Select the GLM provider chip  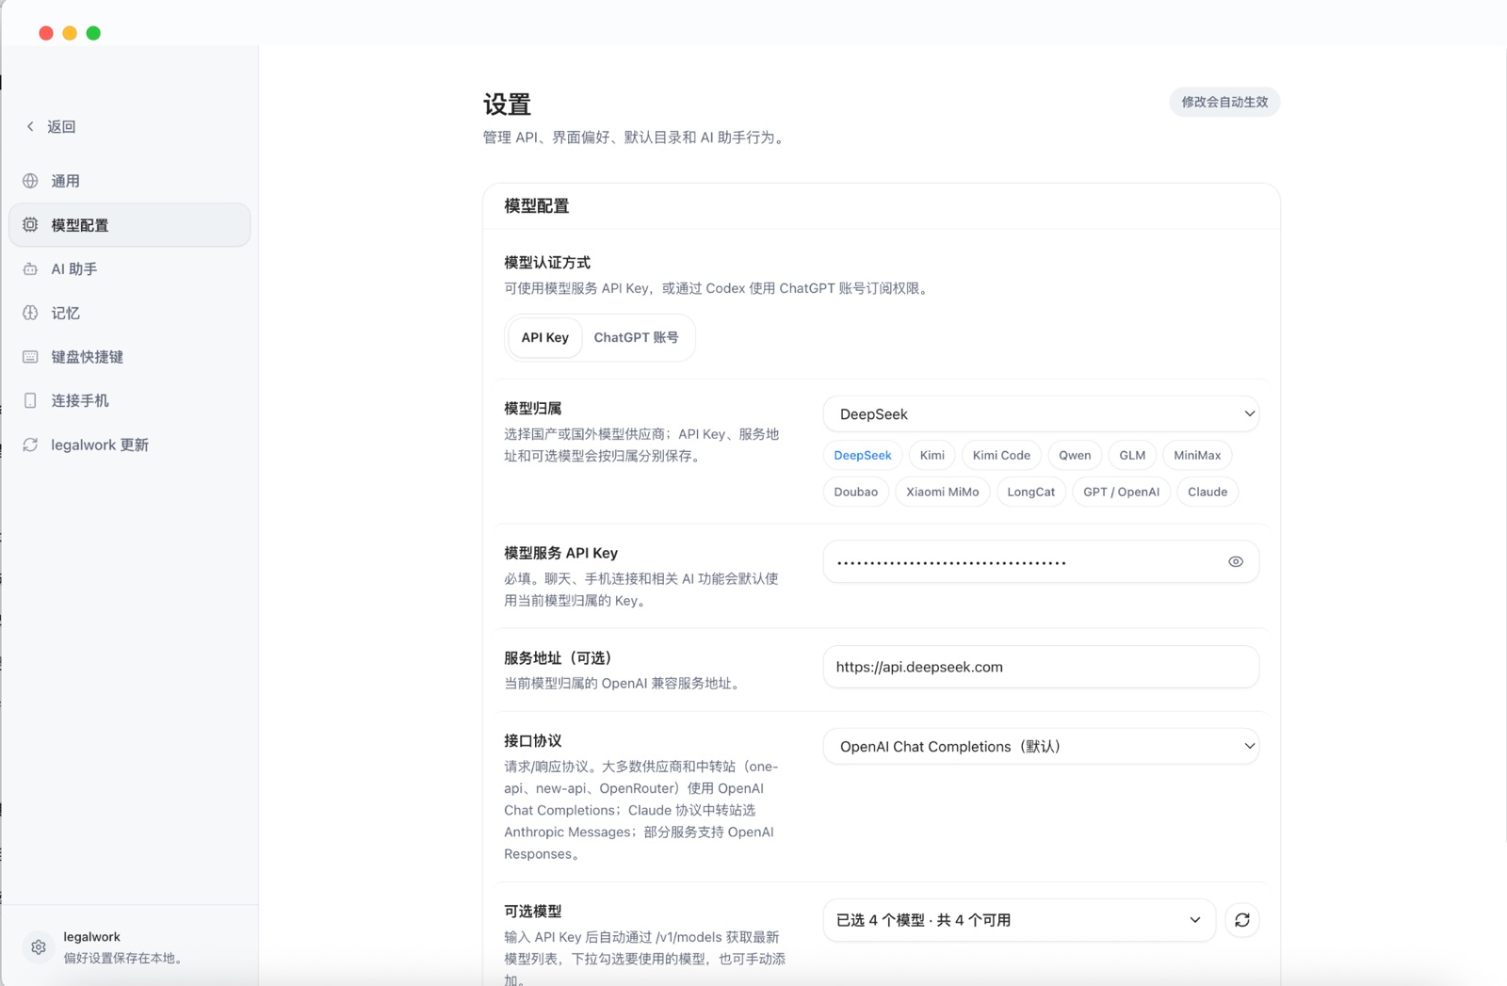[x=1132, y=455]
